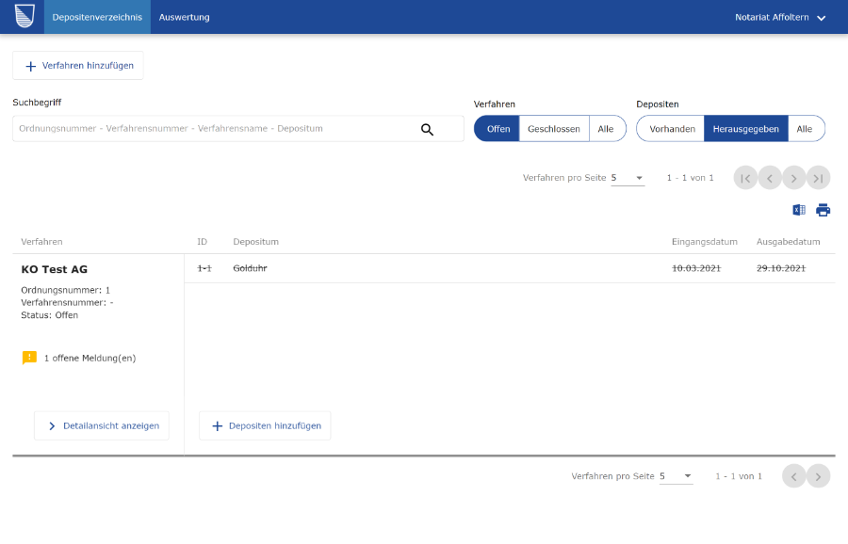Click Ausgabedatum value 29.10.2021
Viewport: 848px width, 544px height.
781,268
